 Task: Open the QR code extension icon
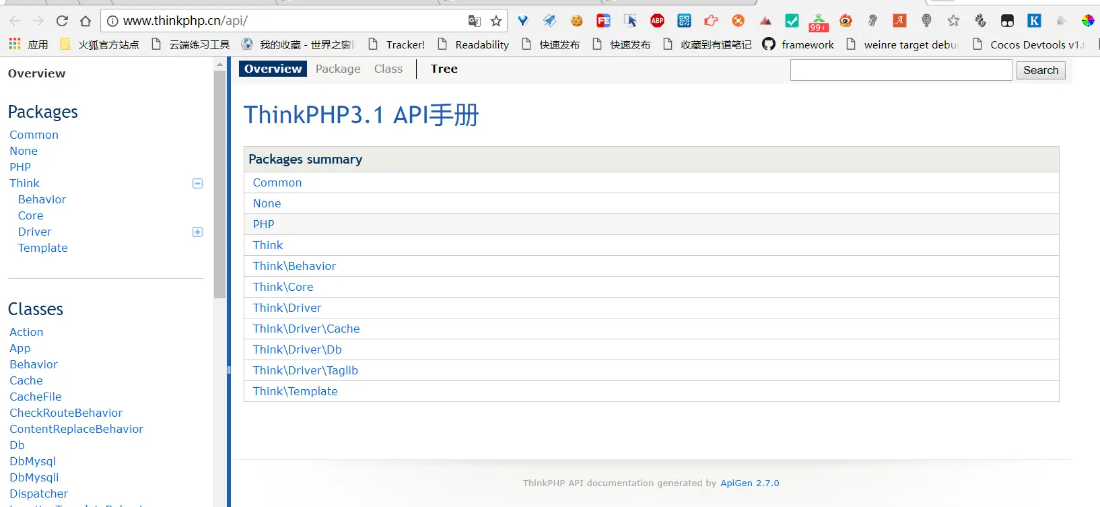coord(685,21)
